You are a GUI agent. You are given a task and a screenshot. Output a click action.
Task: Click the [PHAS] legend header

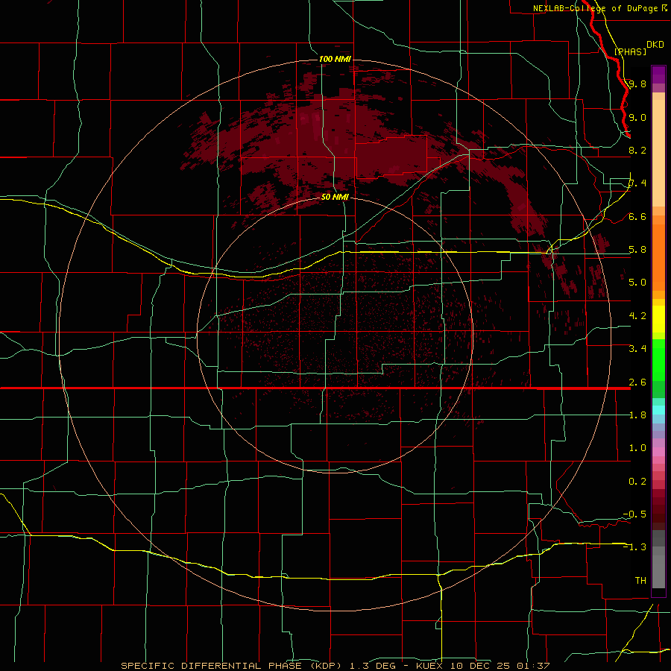[x=630, y=51]
